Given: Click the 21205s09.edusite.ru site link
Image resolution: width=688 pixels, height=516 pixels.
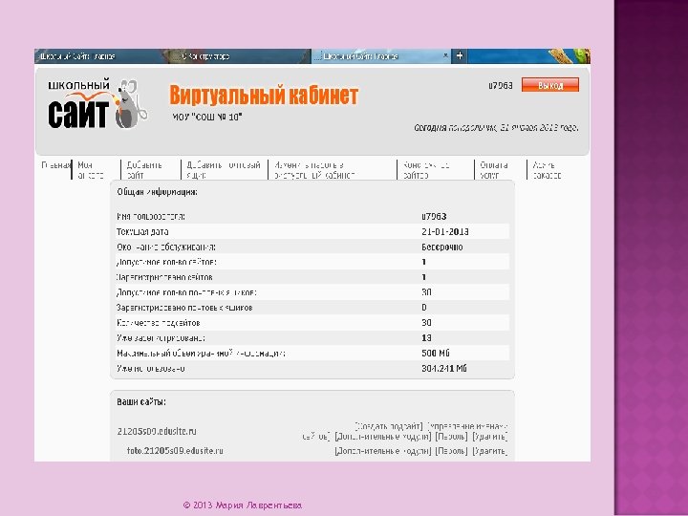Looking at the screenshot, I should pos(157,431).
